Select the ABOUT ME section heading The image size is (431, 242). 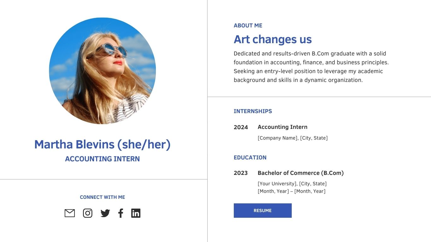click(248, 26)
